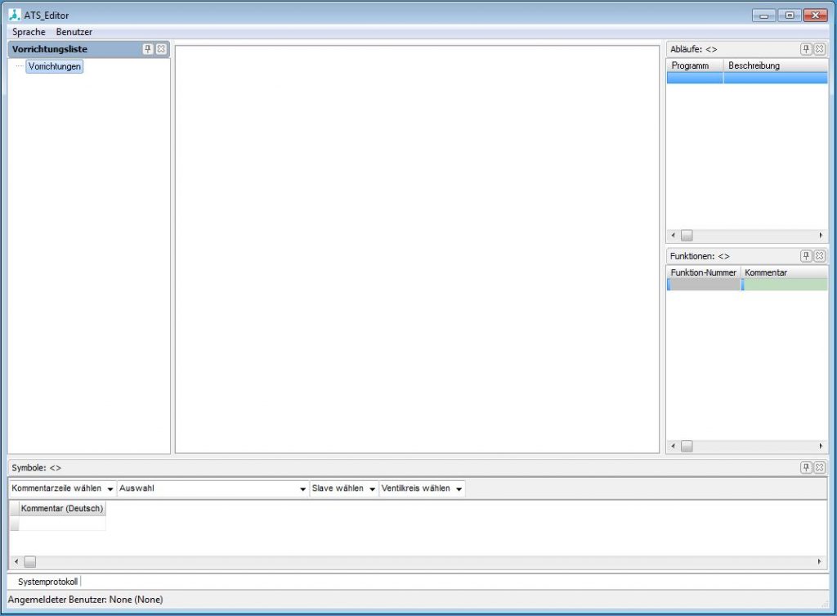Close the Abläufe panel
Image resolution: width=837 pixels, height=616 pixels.
(820, 49)
